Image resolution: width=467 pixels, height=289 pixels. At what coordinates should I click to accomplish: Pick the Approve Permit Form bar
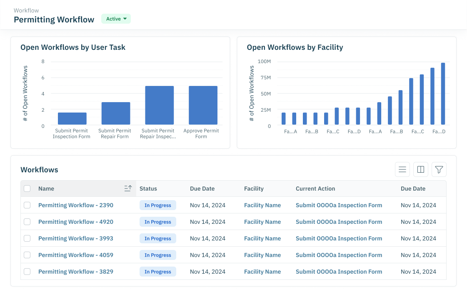coord(203,105)
